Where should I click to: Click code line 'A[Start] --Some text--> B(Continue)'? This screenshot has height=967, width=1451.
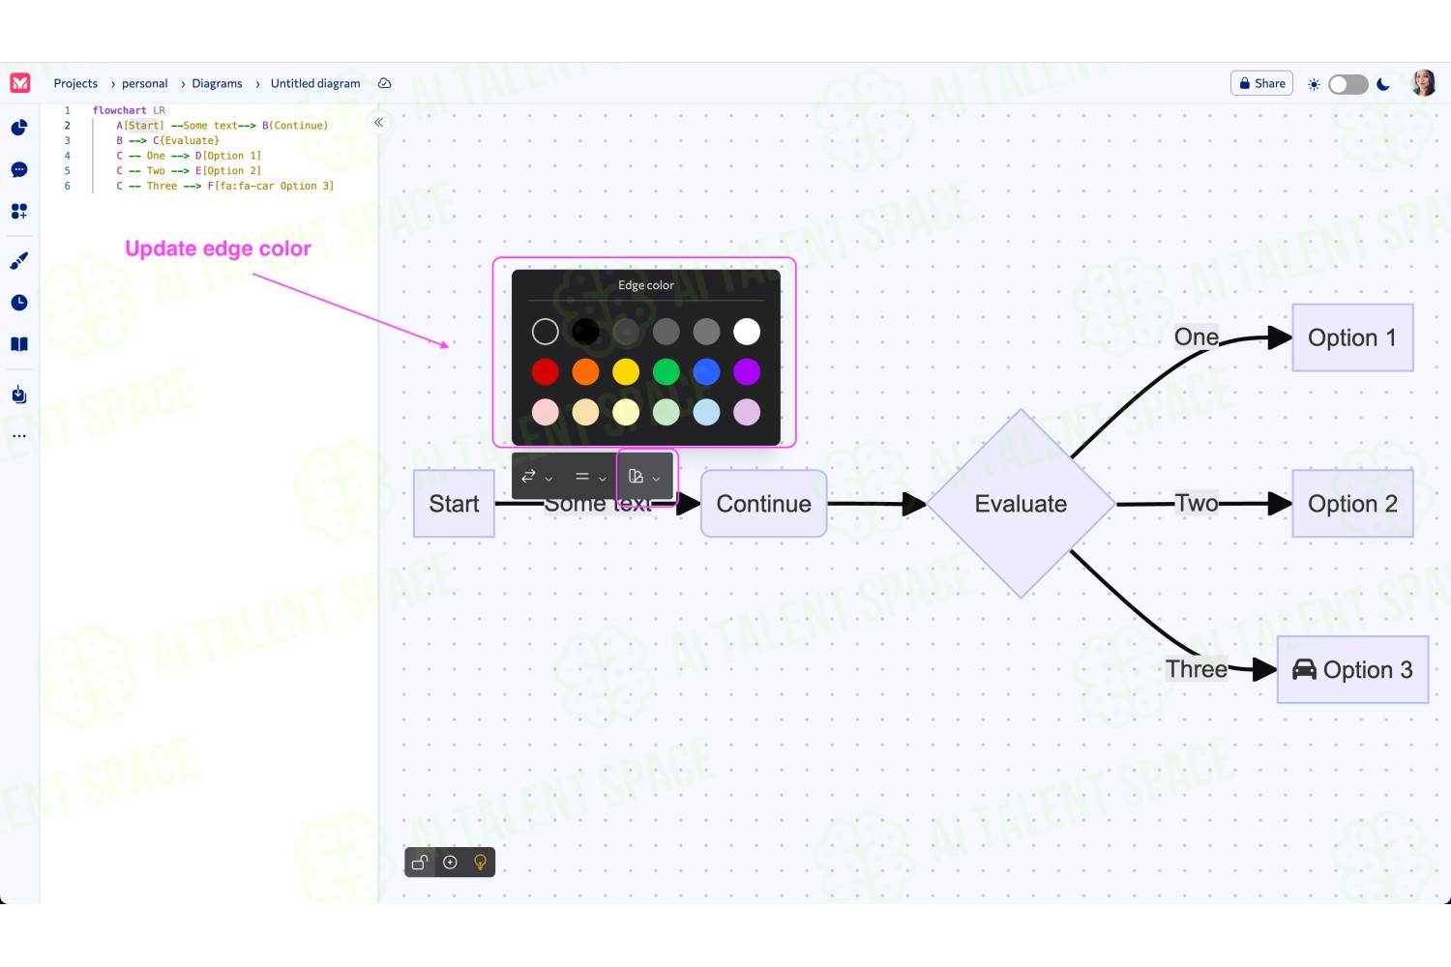(222, 126)
